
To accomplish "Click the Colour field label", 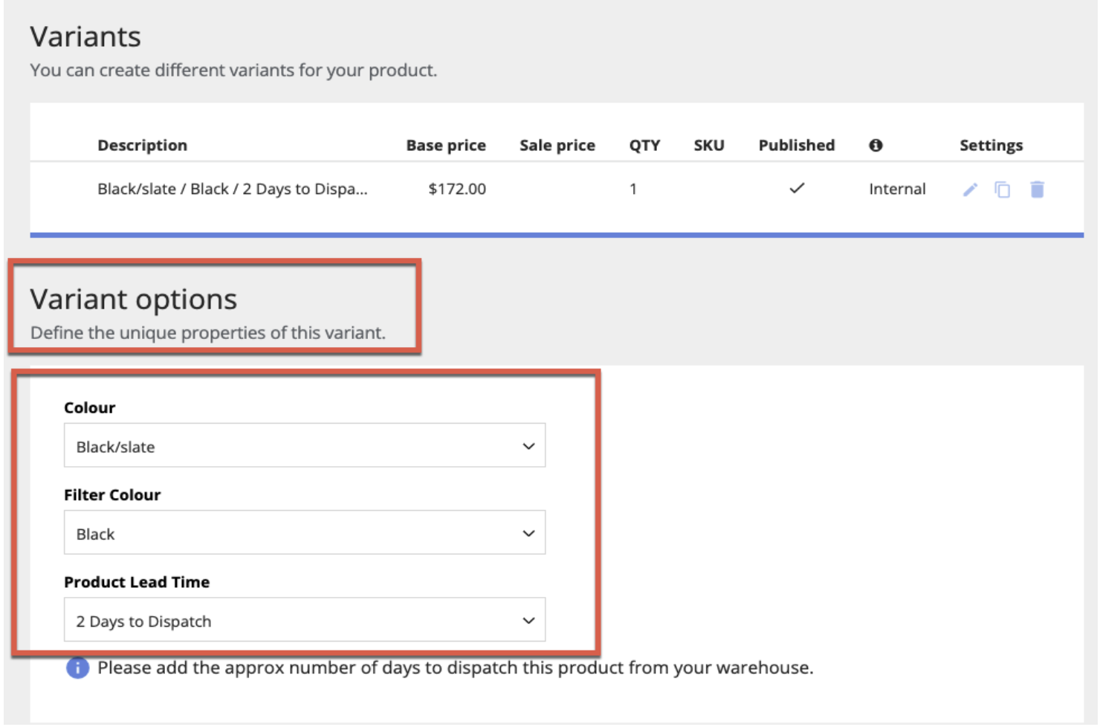I will [89, 407].
